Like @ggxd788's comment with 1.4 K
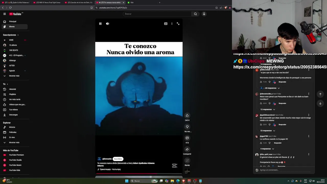The image size is (327, 184). [x=261, y=143]
